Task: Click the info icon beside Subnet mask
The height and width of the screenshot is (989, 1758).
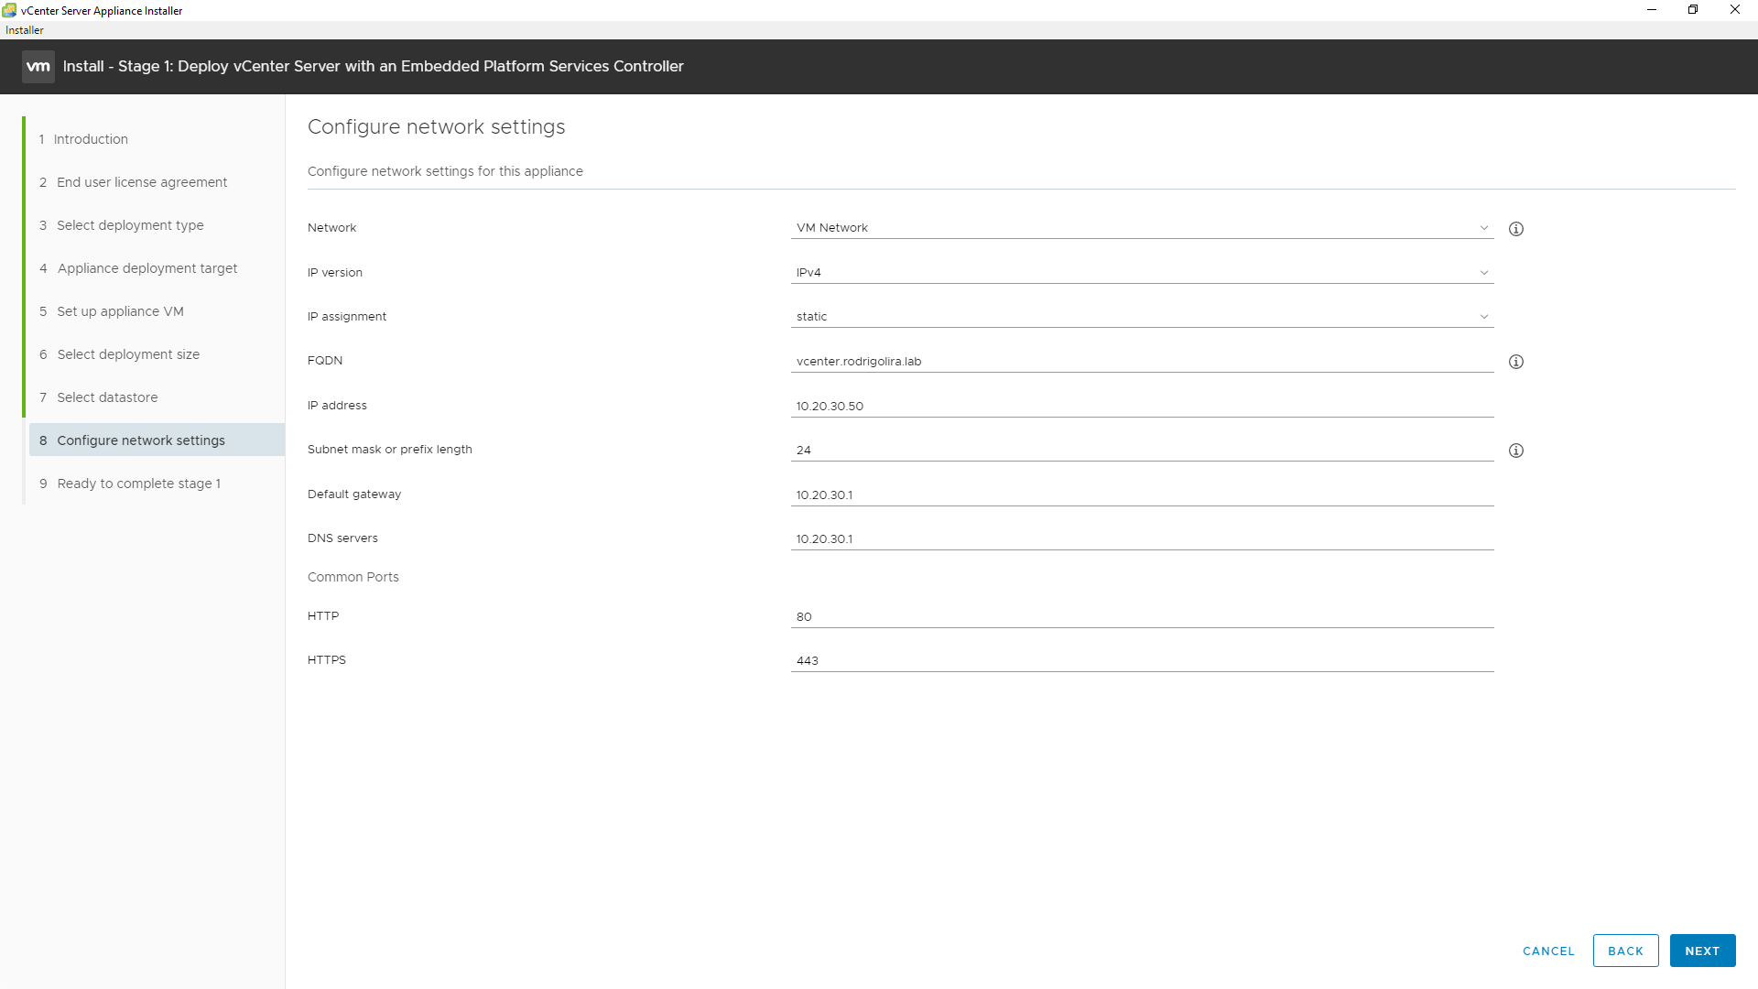Action: [x=1516, y=451]
